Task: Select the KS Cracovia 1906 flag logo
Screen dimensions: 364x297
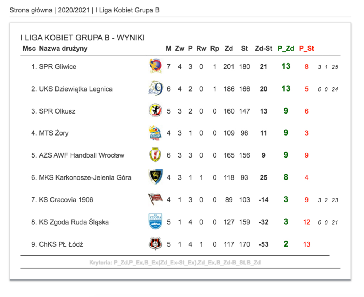Action: 155,199
